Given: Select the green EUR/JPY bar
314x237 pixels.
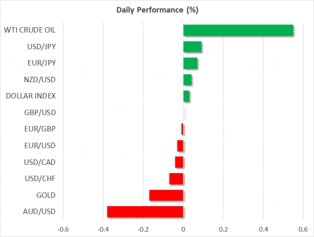Looking at the screenshot, I should pos(190,63).
